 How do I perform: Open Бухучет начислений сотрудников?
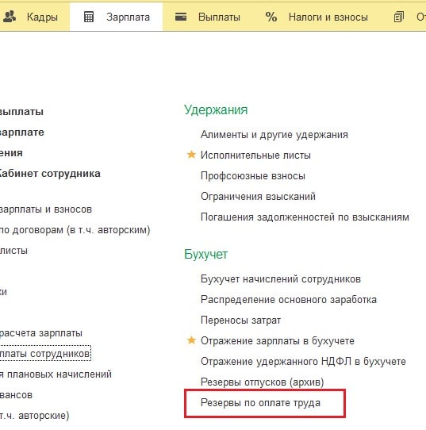pos(281,279)
